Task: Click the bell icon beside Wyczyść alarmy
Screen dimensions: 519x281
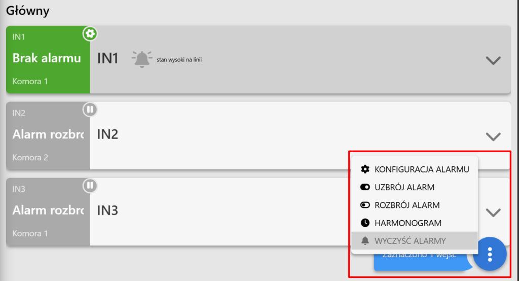Action: 365,241
